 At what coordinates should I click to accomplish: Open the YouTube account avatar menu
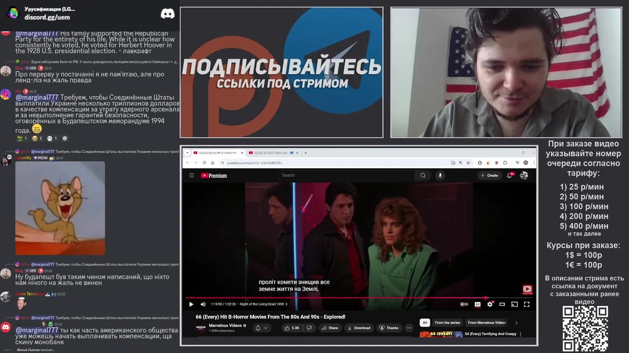(x=524, y=176)
